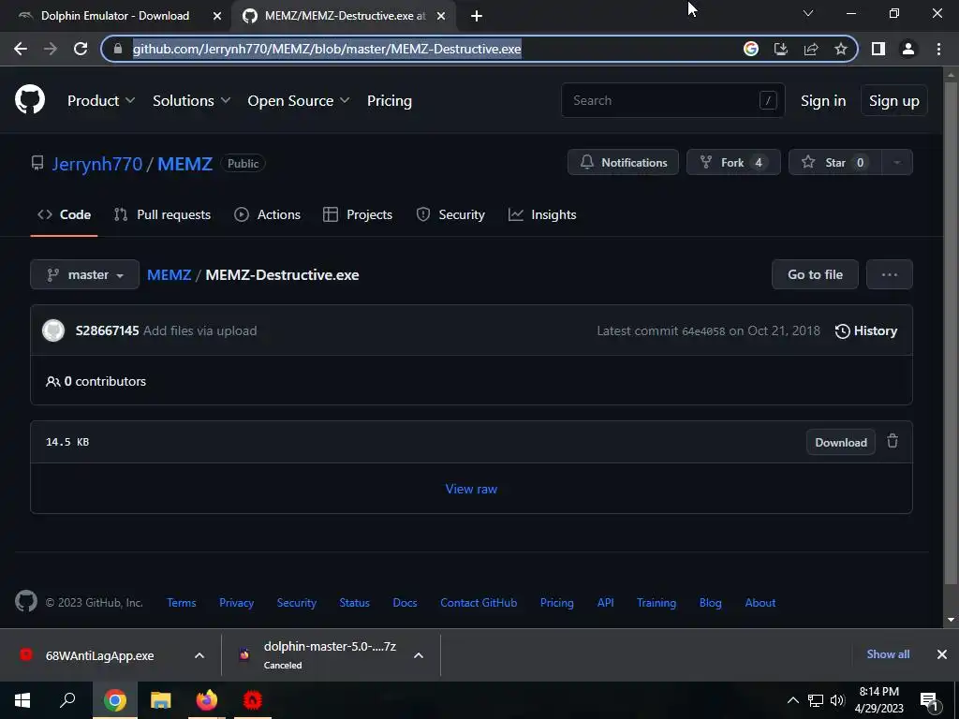The image size is (959, 719).
Task: Click the View raw link
Action: (471, 489)
